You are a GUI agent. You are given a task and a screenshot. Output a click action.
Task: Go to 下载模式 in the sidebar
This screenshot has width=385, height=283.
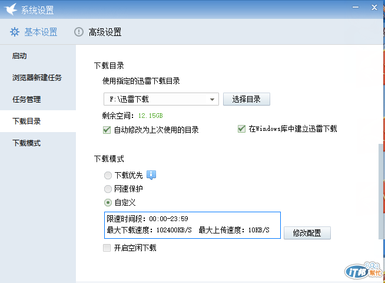pyautogui.click(x=38, y=143)
